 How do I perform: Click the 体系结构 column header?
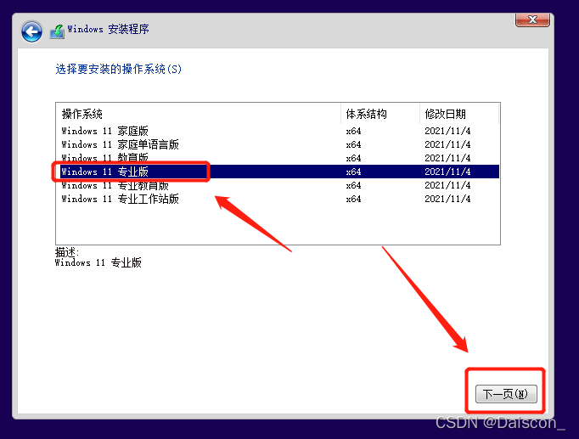380,114
